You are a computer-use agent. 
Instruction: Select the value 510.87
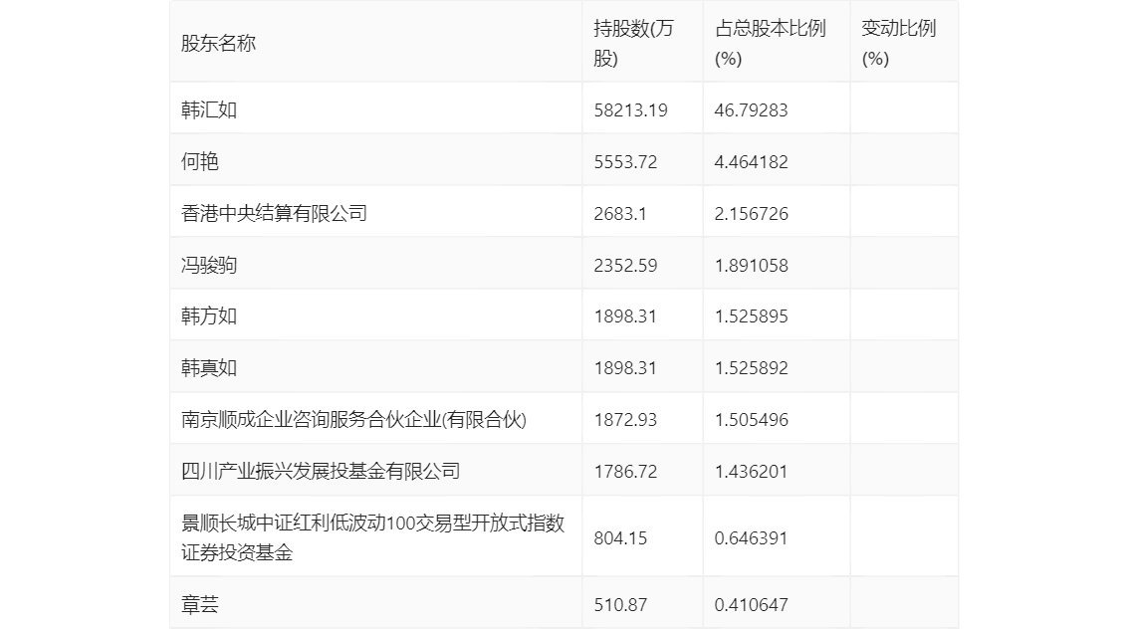point(620,605)
